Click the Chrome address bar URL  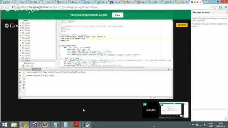[x=59, y=7]
